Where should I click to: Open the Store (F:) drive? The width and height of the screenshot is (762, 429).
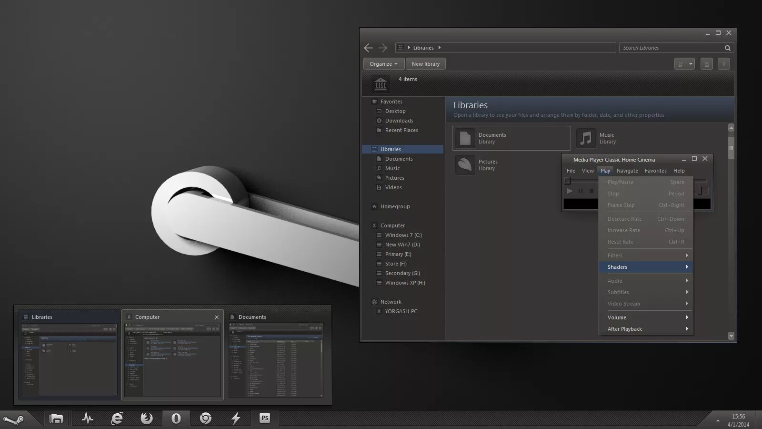coord(396,264)
